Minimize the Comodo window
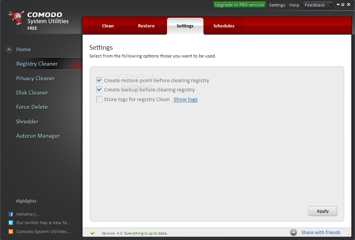Screen dimensions: 355x240 point(338,5)
